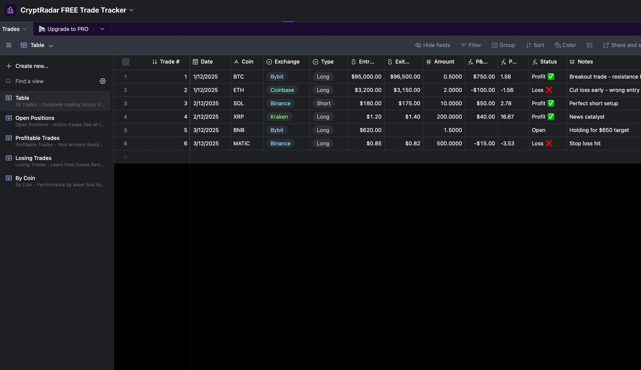Check row checkbox for trade 1
This screenshot has width=641, height=370.
click(125, 77)
